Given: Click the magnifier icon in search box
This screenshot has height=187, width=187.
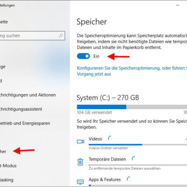Looking at the screenshot, I should (61, 36).
